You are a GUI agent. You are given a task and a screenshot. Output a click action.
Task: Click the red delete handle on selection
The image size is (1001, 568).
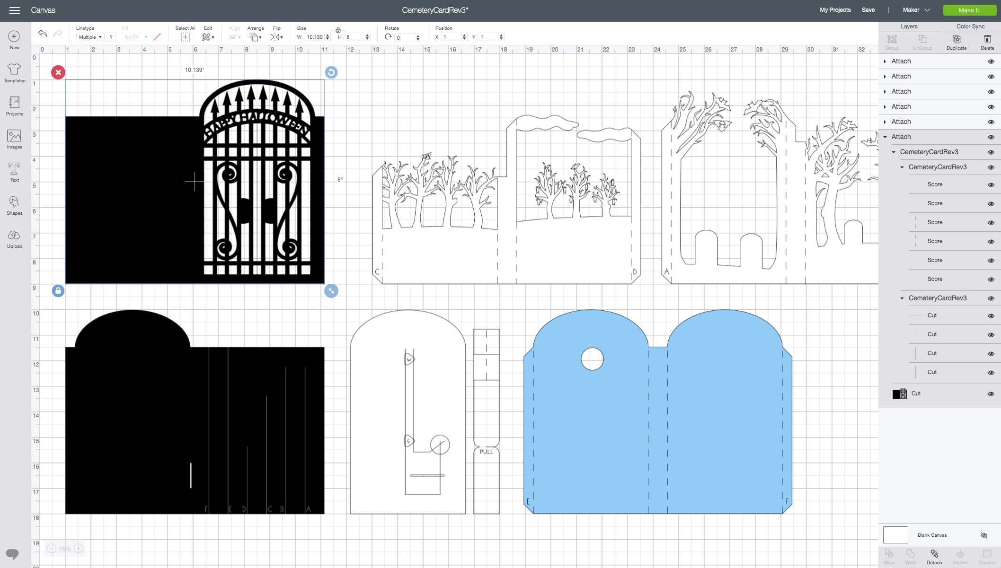point(58,72)
